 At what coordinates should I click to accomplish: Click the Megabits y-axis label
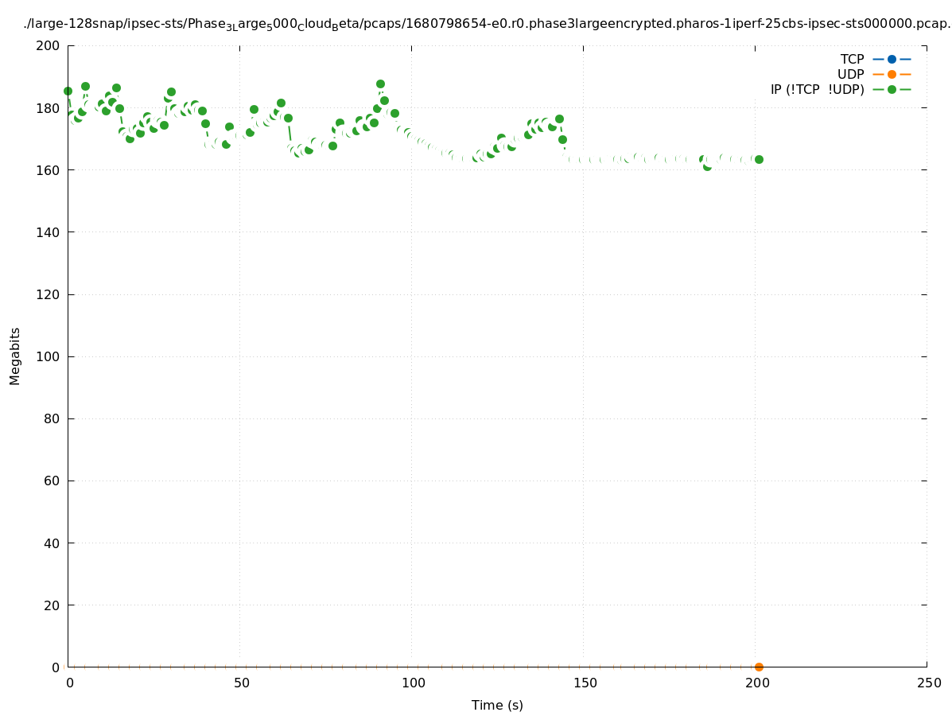click(x=15, y=356)
